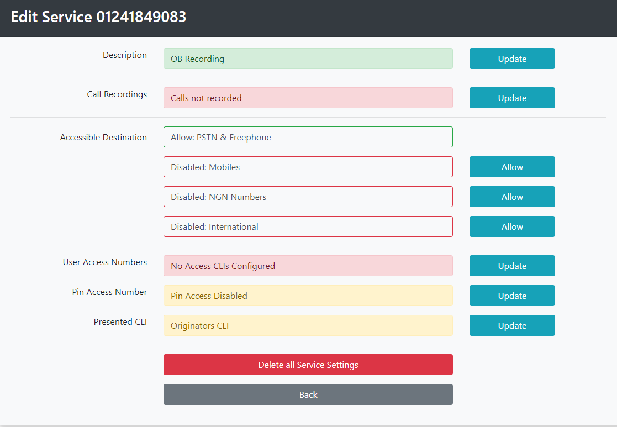Click Update button for Call Recordings
Screen dimensions: 617x427
tap(512, 98)
